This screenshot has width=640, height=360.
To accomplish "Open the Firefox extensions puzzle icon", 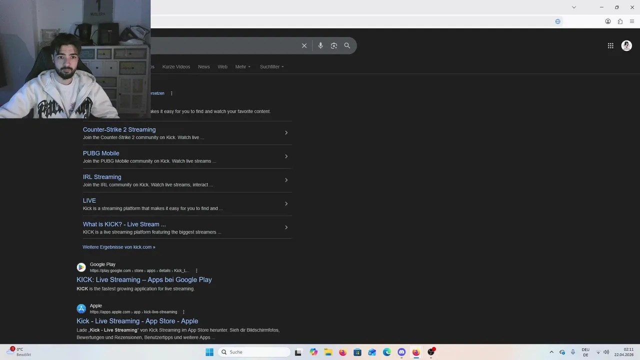I will pyautogui.click(x=620, y=21).
